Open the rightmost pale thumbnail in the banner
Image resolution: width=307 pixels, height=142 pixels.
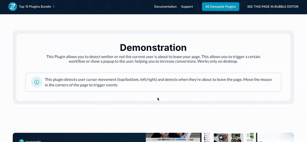pyautogui.click(x=276, y=137)
